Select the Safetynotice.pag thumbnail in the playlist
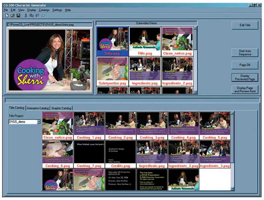This screenshot has height=200, width=264. [112, 71]
